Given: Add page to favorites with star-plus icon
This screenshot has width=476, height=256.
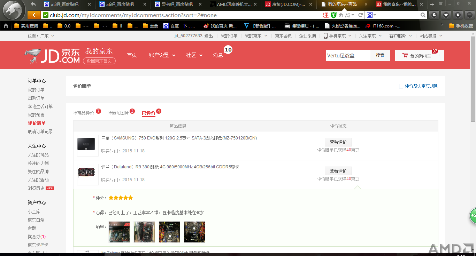Looking at the screenshot, I should point(341,15).
